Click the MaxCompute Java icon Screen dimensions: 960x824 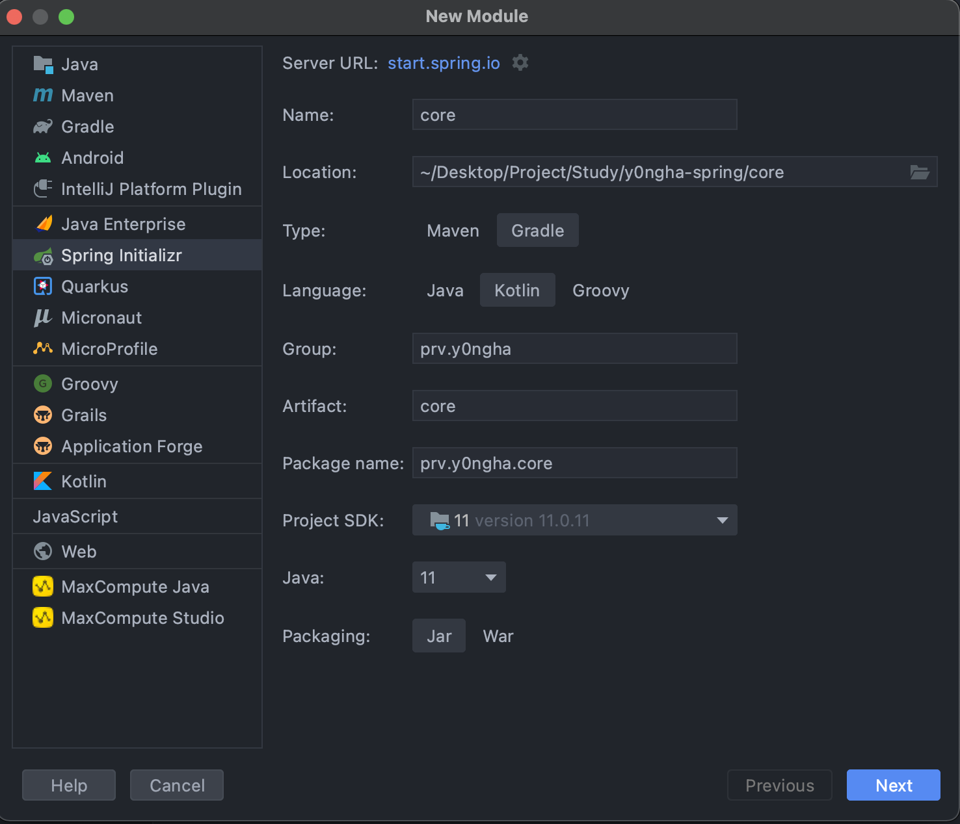pyautogui.click(x=43, y=587)
